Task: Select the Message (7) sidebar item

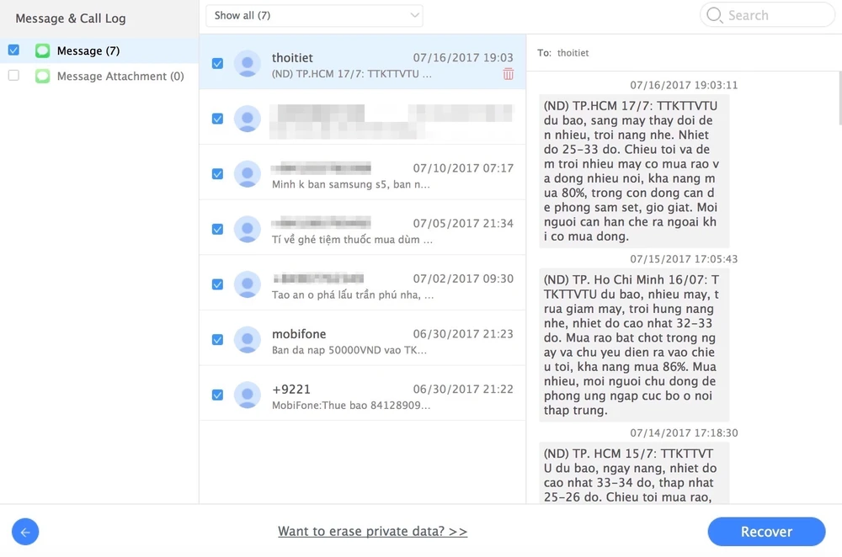Action: [88, 51]
